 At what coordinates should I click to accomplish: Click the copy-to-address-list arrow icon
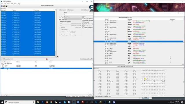click(x=58, y=57)
